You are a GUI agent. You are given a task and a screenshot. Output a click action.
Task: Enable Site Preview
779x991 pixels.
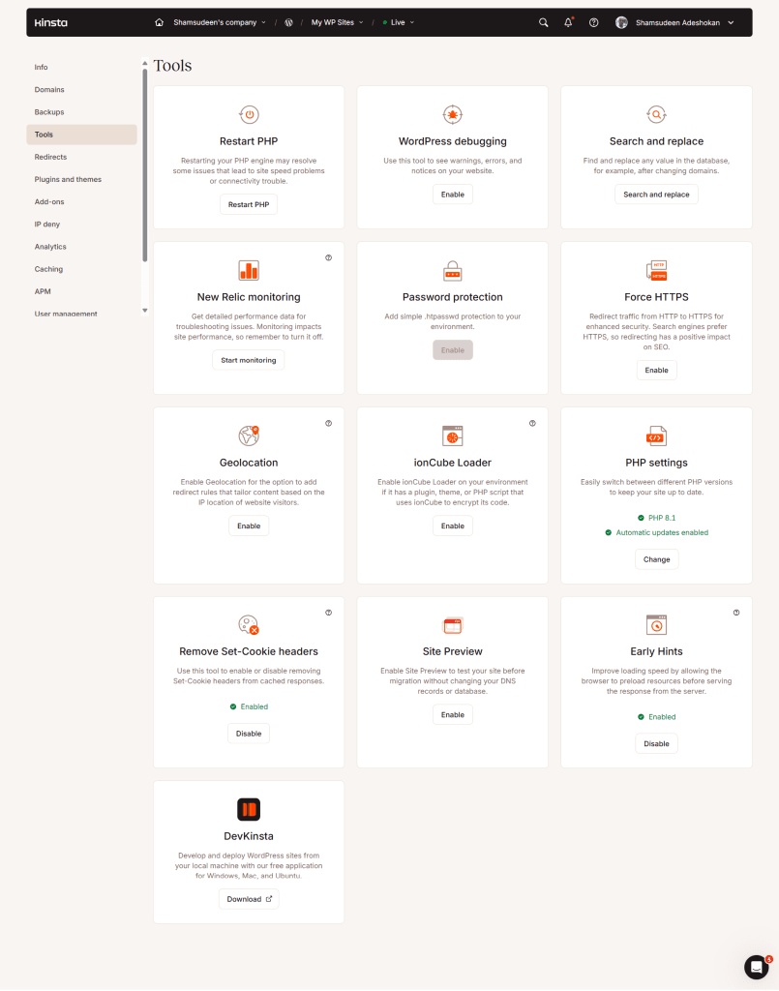[x=452, y=715]
